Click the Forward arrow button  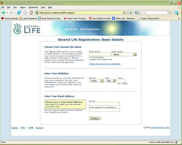coord(11,13)
